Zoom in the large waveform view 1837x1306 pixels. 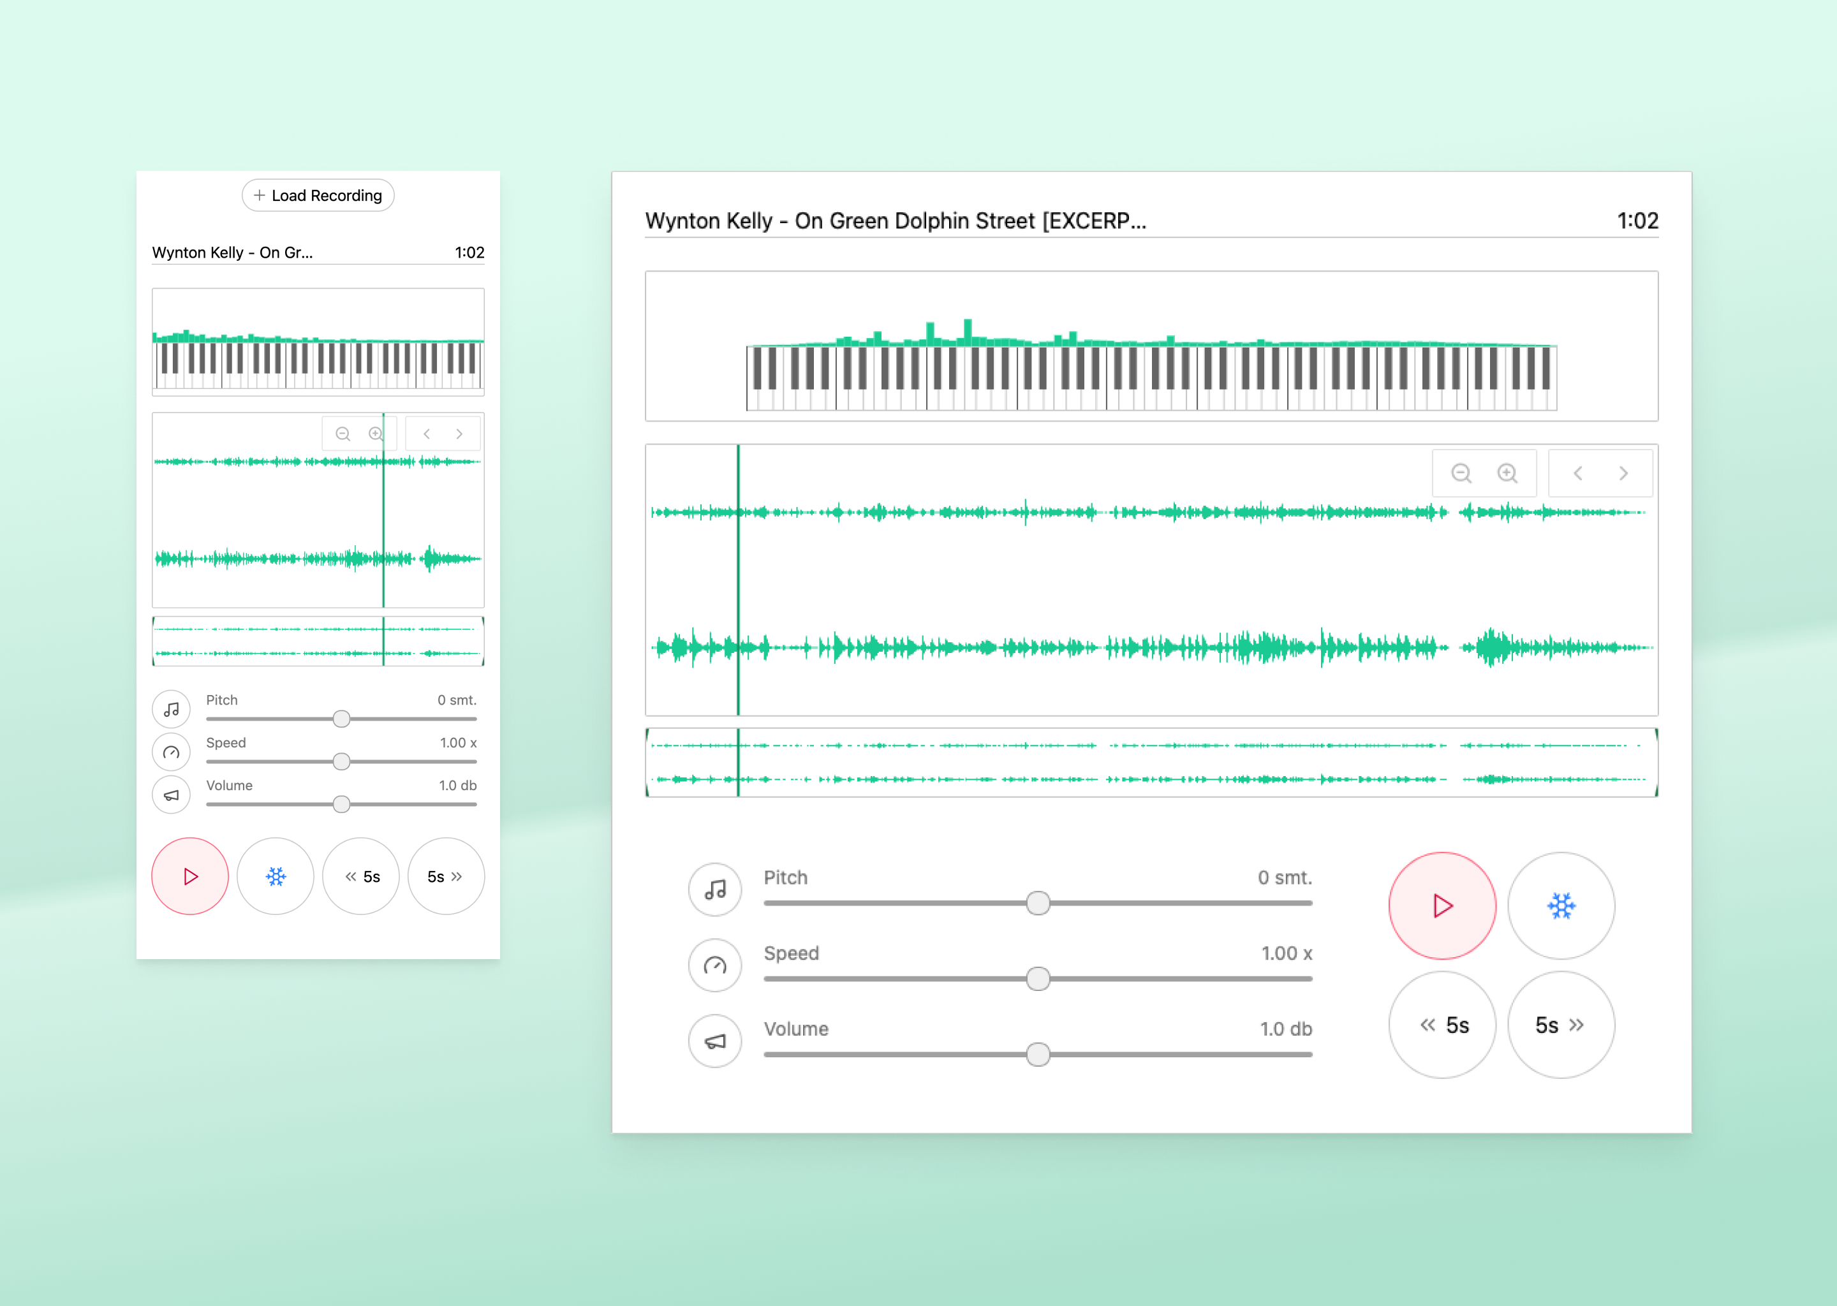[1507, 473]
